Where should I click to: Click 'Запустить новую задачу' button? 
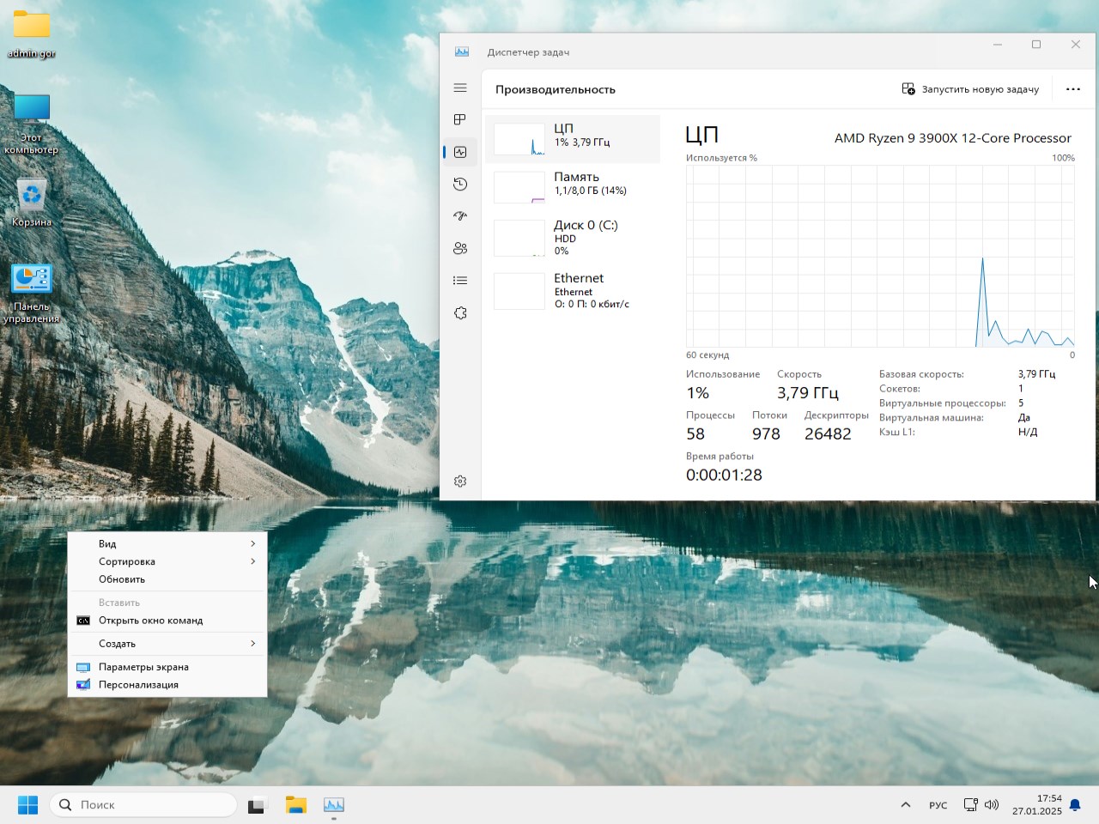(x=970, y=89)
